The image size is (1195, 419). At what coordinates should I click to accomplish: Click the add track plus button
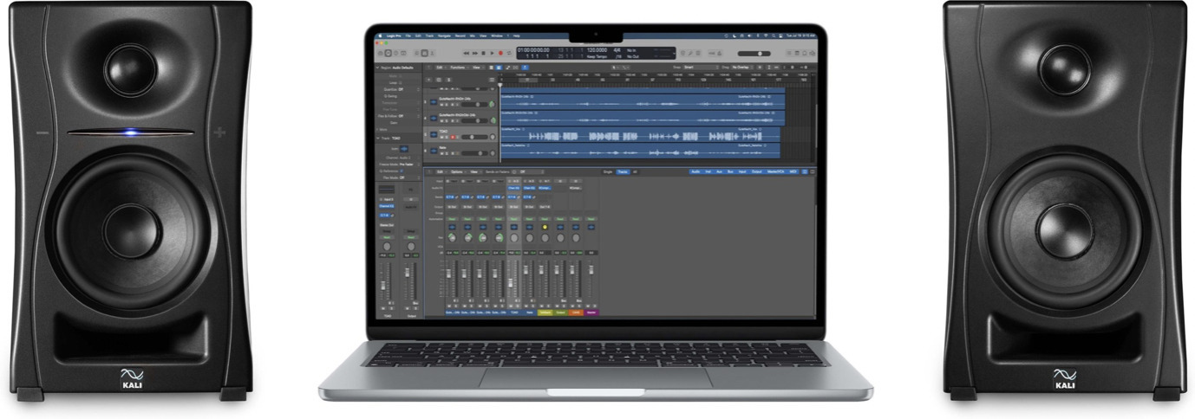coord(428,80)
